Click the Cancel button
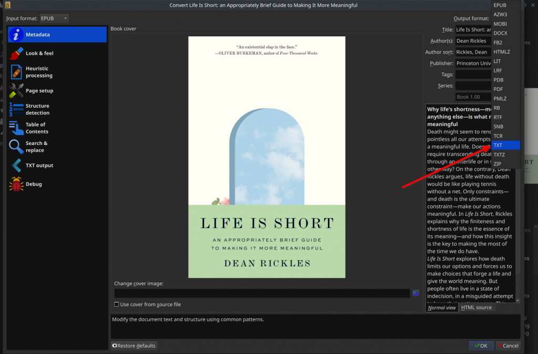Screen dimensions: 538x354 (x=508, y=346)
